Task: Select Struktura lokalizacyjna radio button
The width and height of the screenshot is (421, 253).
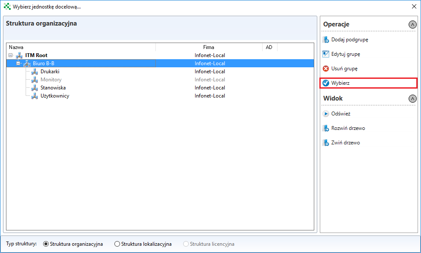Action: click(117, 244)
